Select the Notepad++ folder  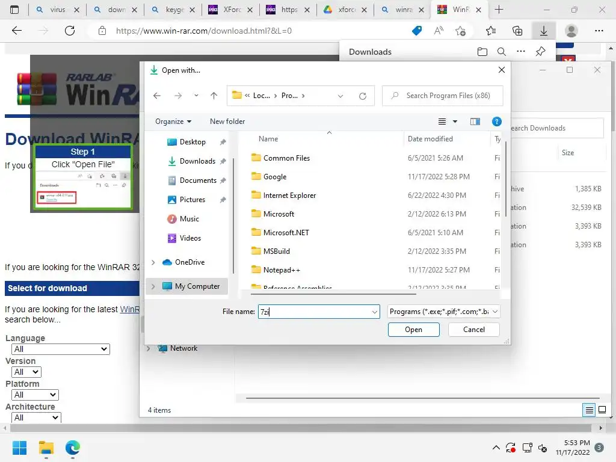tap(282, 270)
